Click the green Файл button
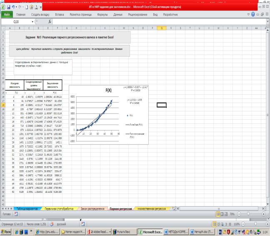 (x=7, y=14)
